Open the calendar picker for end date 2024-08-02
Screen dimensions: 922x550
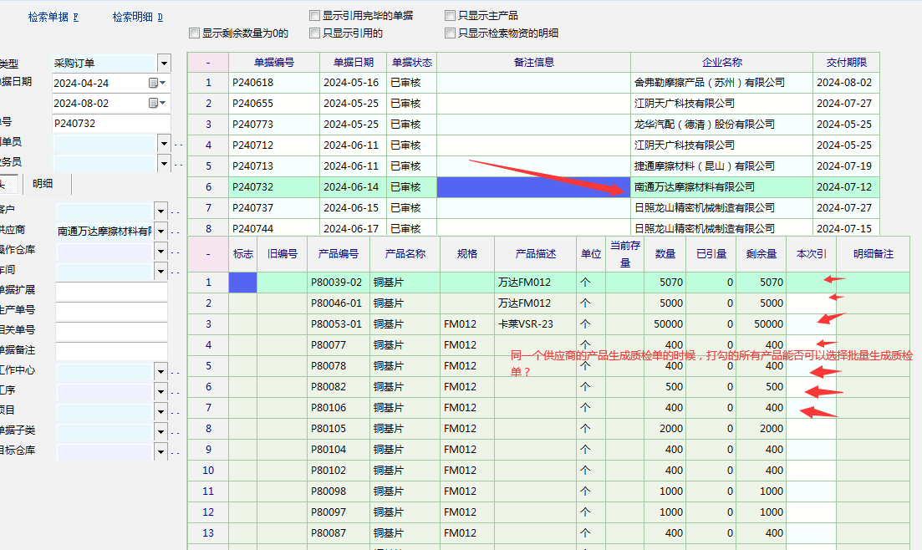tap(157, 103)
